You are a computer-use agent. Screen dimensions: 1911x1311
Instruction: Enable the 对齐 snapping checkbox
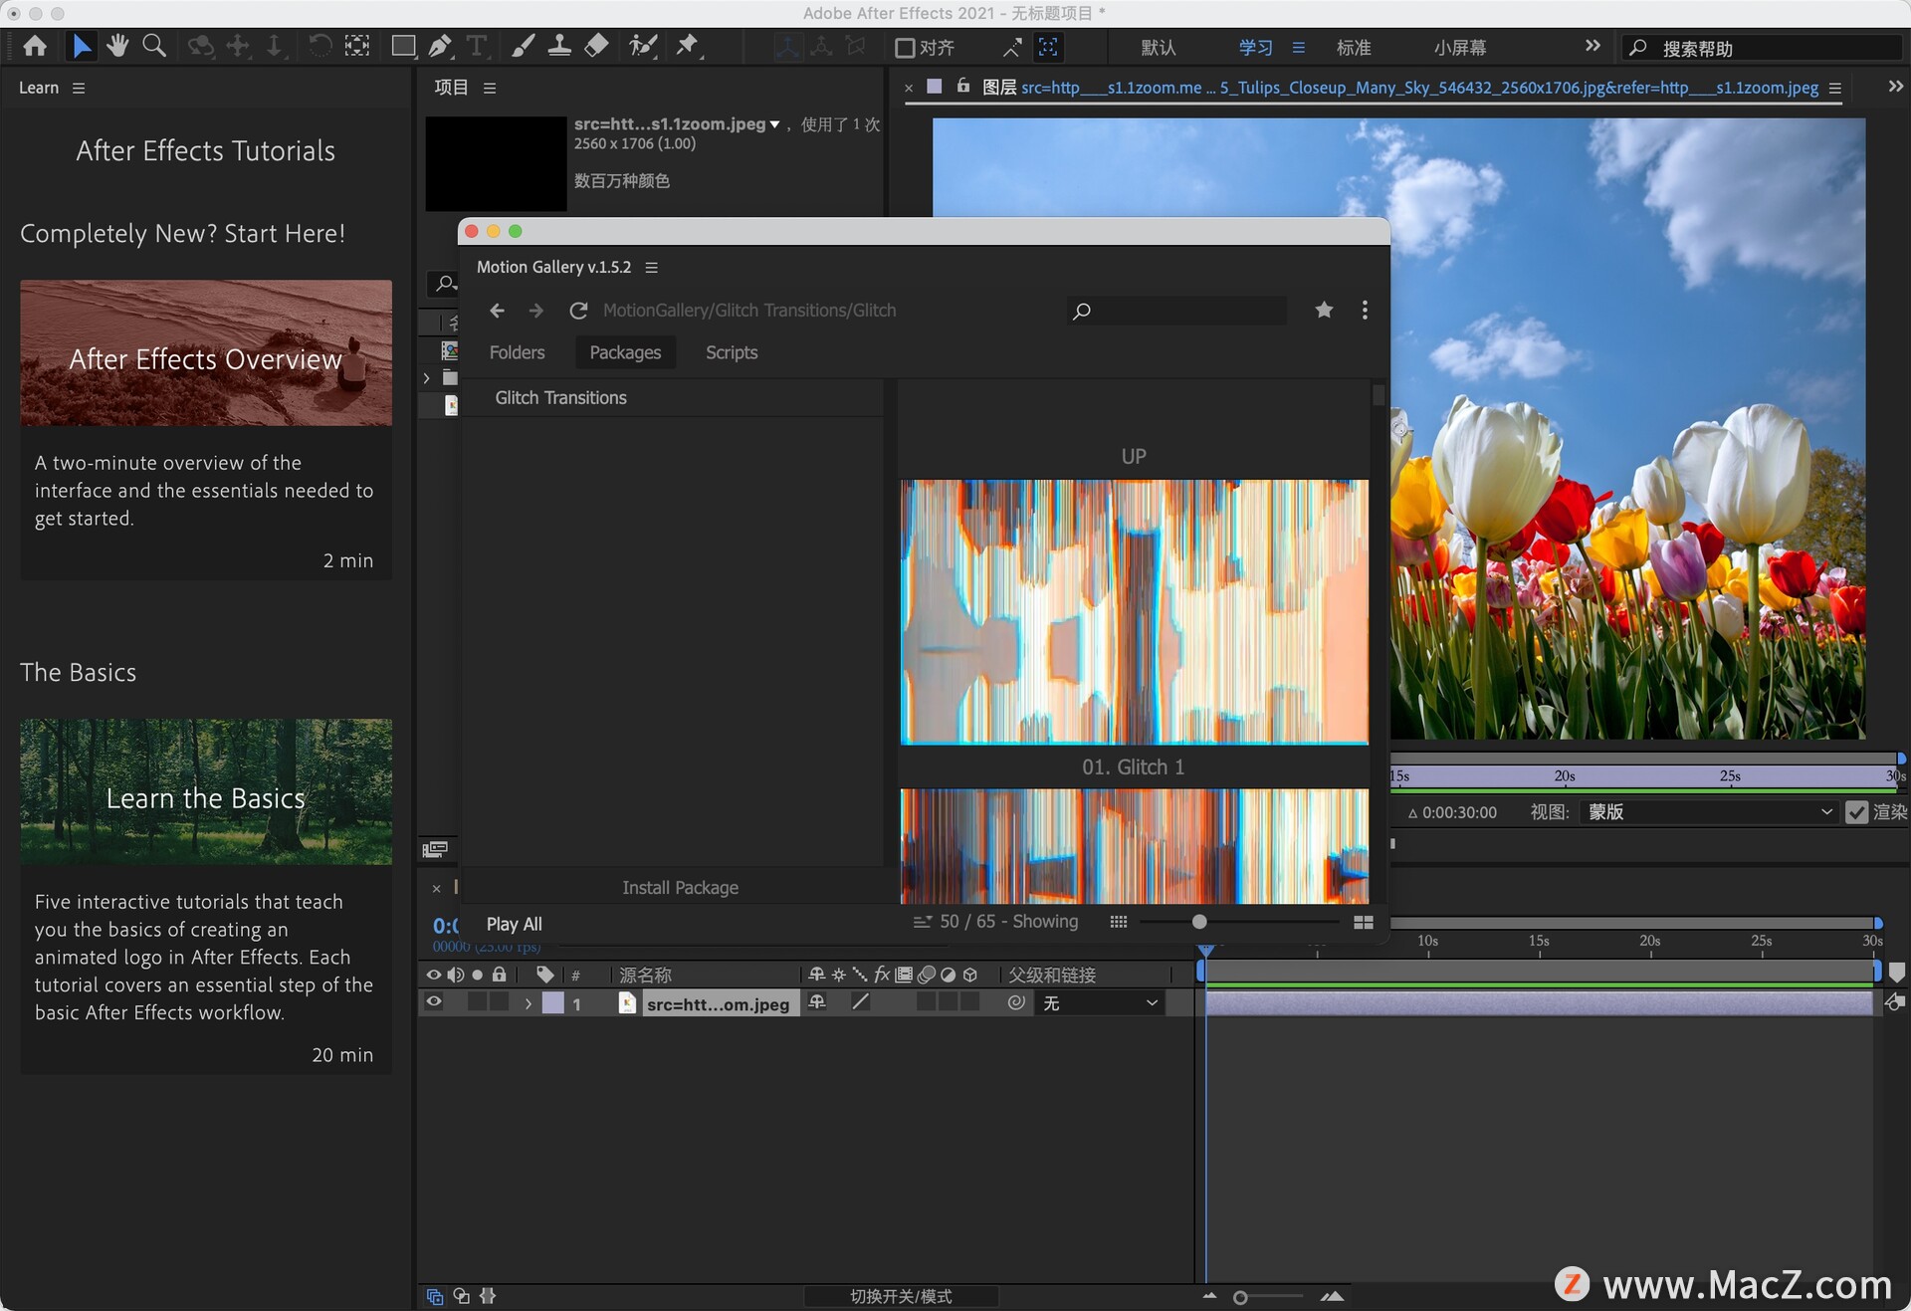point(905,48)
